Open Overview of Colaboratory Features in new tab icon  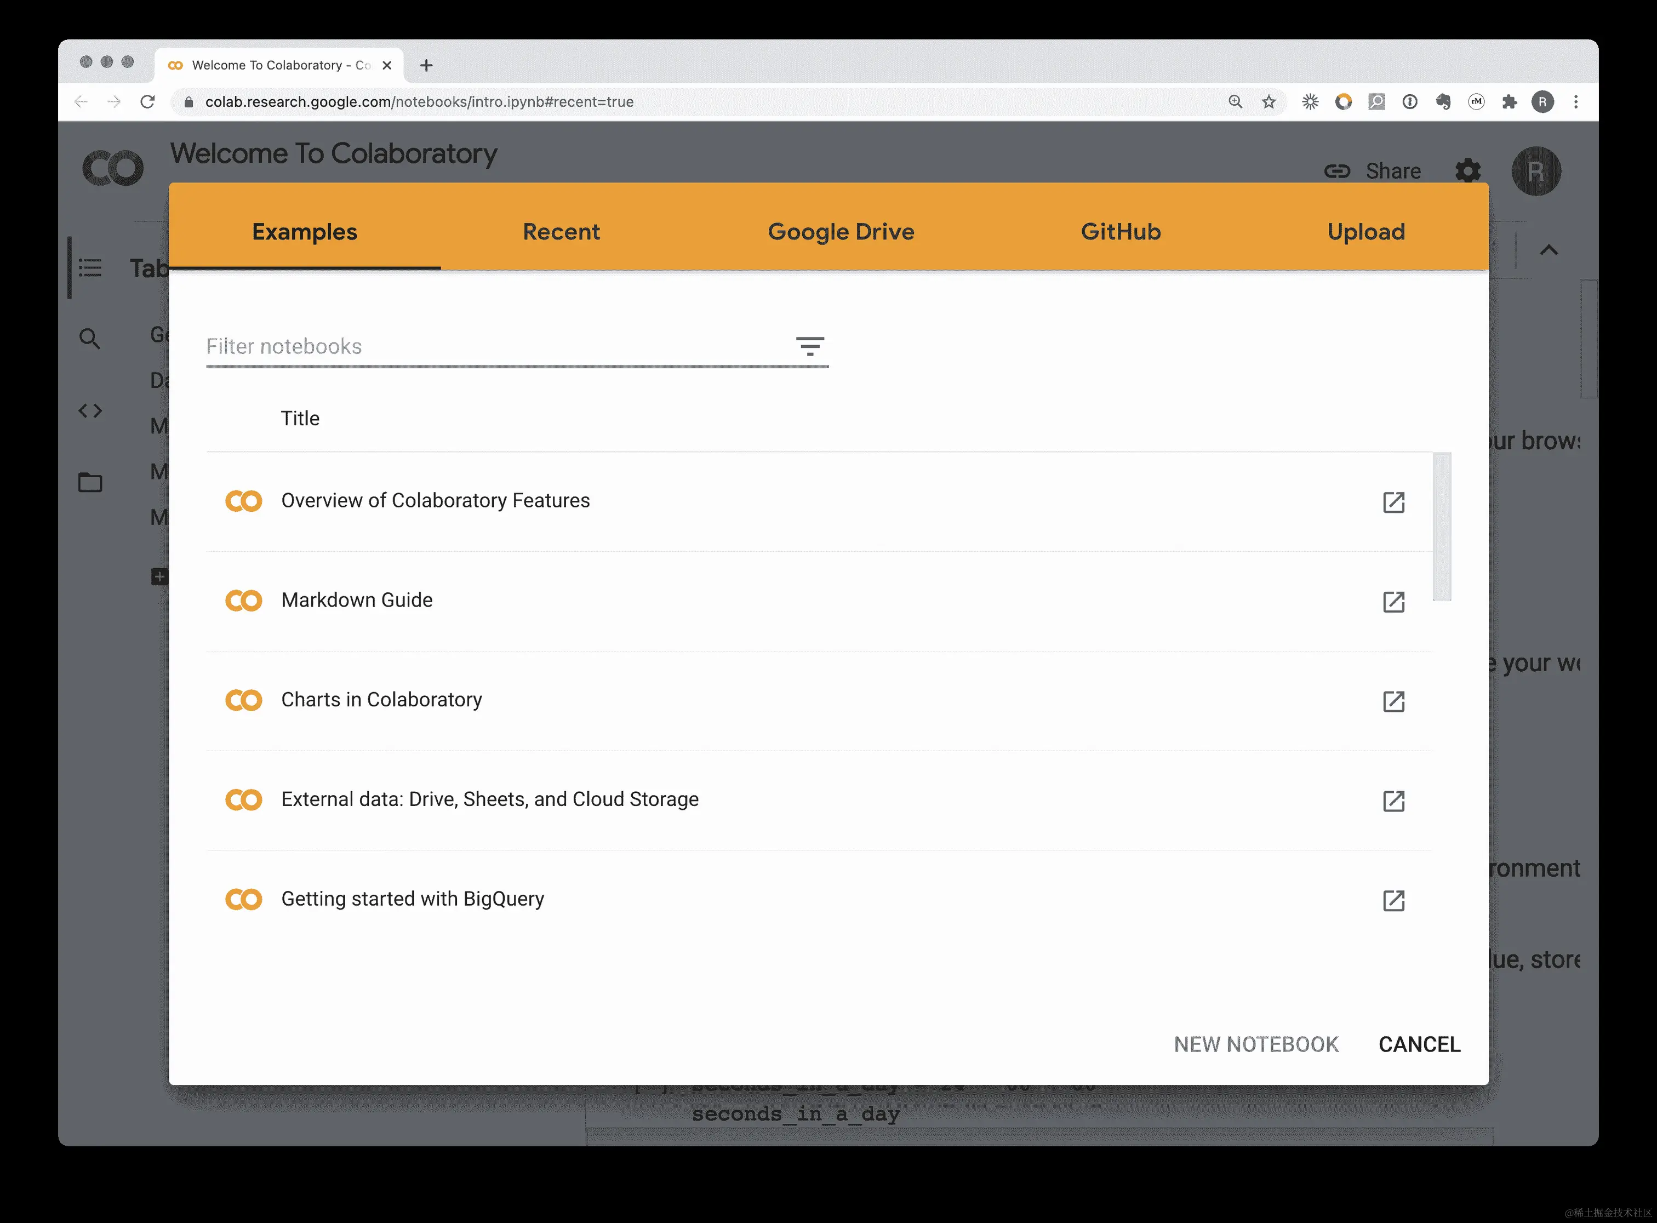tap(1393, 502)
